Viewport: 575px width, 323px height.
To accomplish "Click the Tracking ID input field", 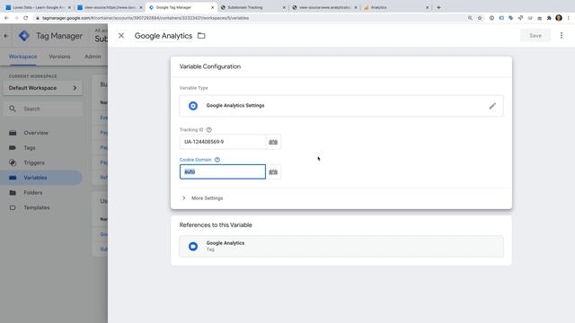I will pos(222,142).
